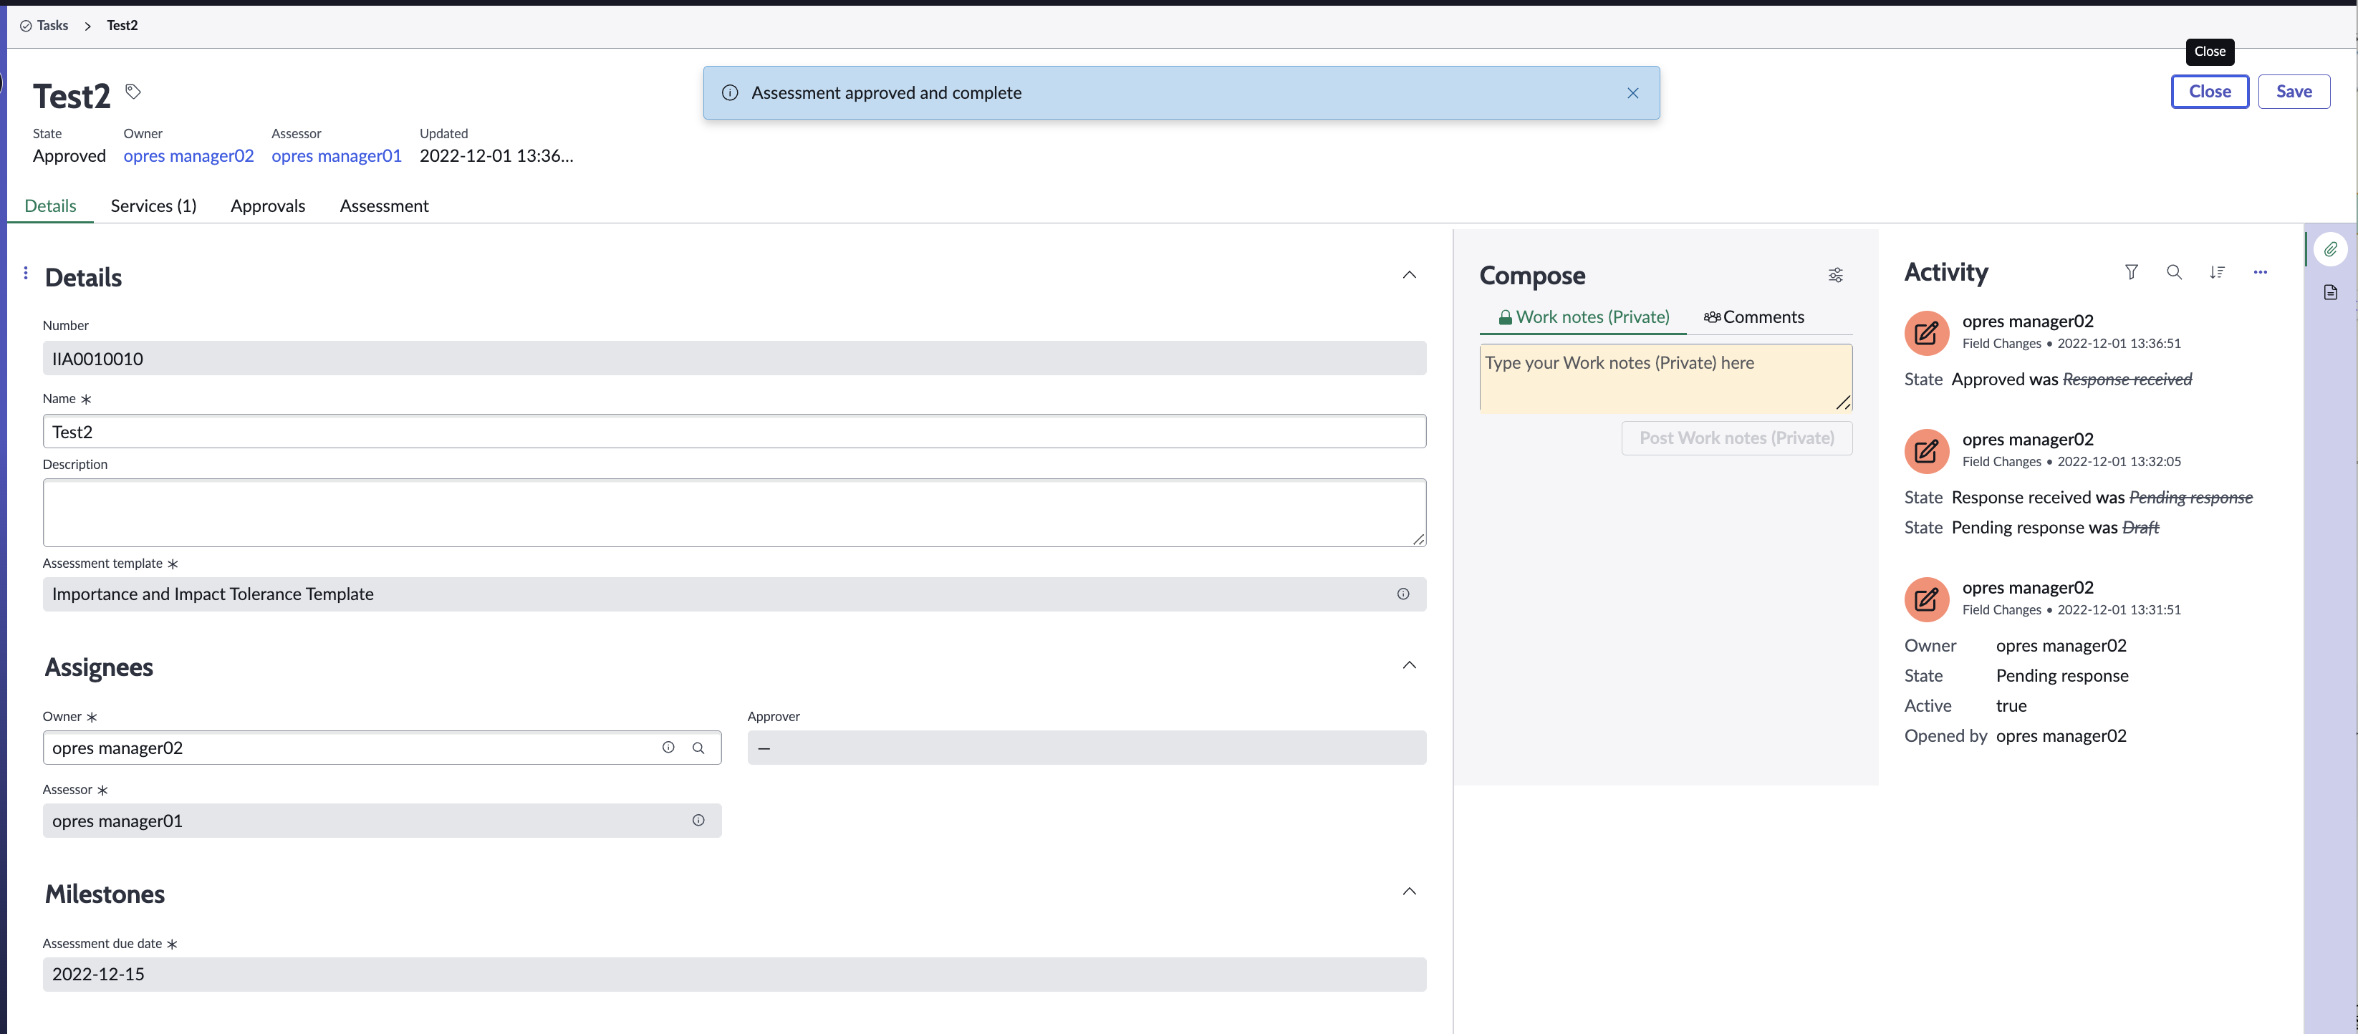Open the Details section vertical dots menu

(26, 273)
